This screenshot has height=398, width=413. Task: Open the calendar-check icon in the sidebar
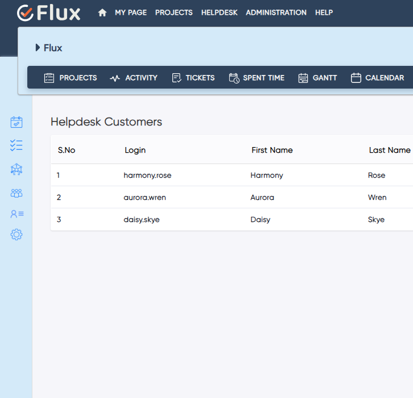(x=16, y=122)
